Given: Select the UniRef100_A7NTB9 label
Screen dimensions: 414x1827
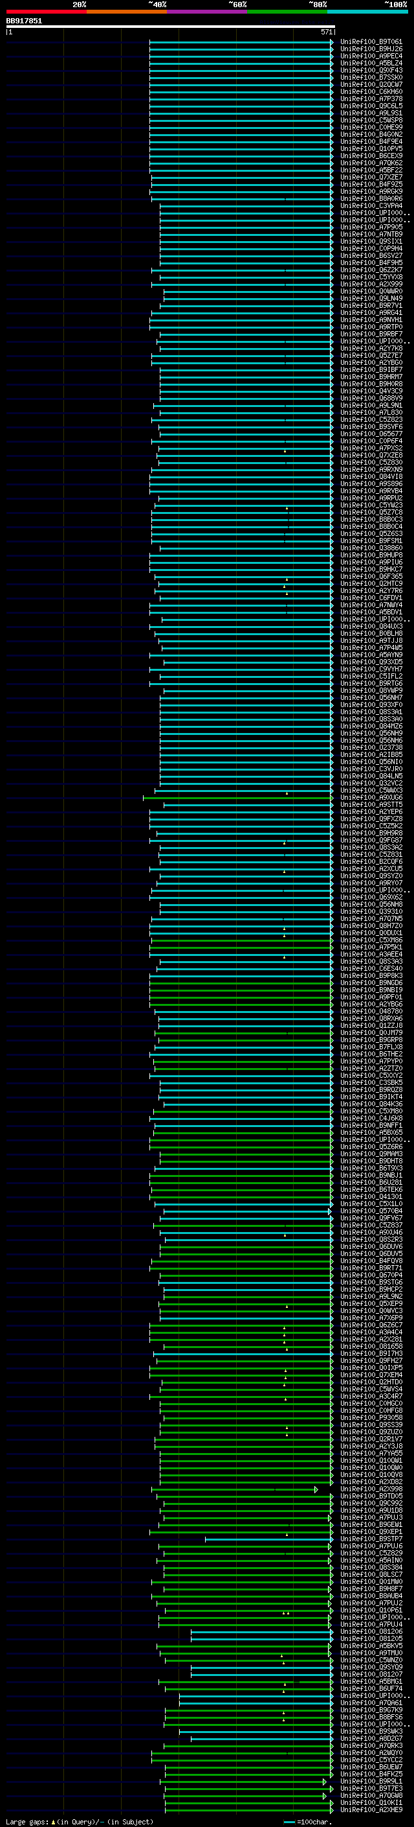Looking at the screenshot, I should point(371,234).
